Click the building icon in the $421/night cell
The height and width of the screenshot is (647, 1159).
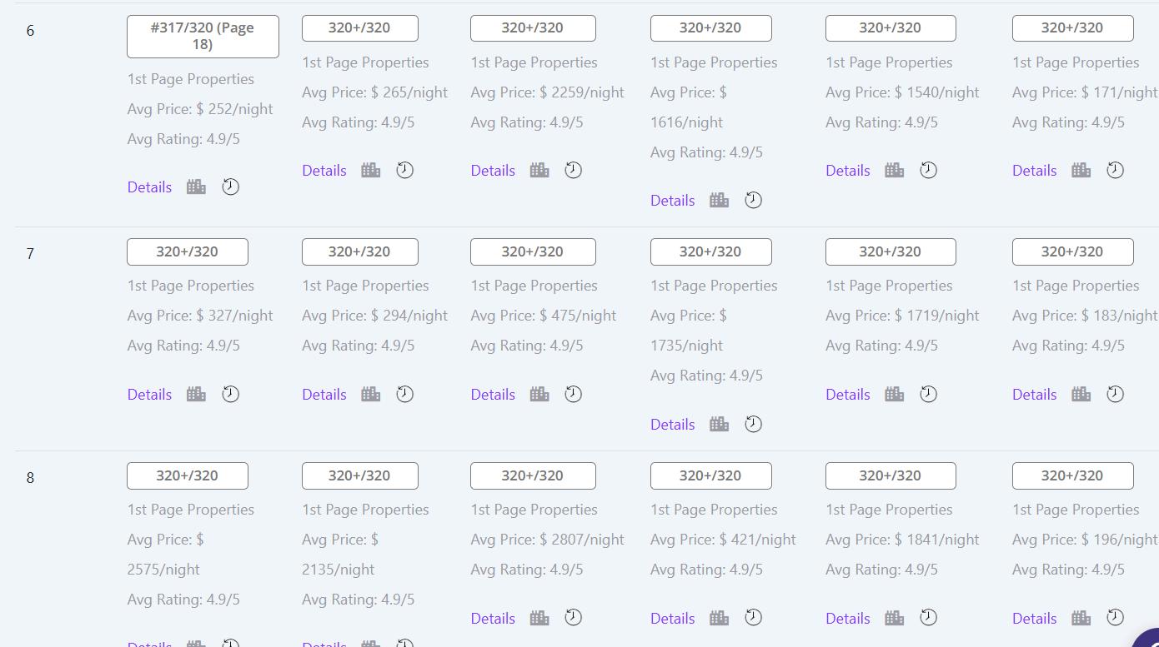coord(720,618)
